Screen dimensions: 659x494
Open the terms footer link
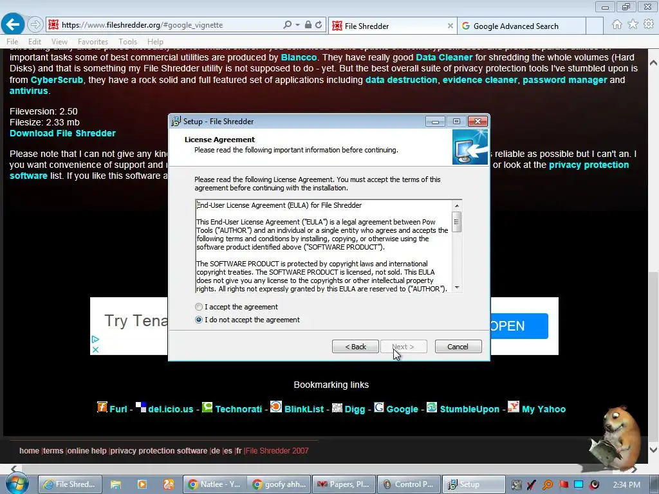pos(53,451)
